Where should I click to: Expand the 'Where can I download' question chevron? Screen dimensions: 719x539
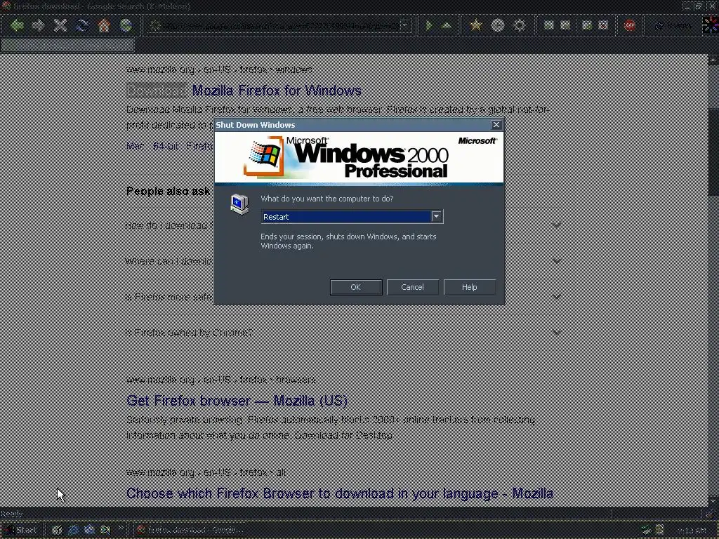pos(557,261)
